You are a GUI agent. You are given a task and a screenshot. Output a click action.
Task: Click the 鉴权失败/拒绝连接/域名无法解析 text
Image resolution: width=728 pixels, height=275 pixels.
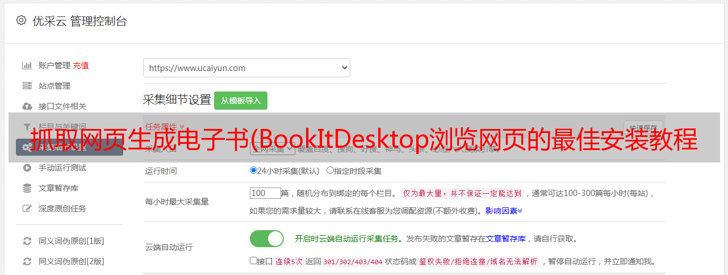pyautogui.click(x=479, y=262)
